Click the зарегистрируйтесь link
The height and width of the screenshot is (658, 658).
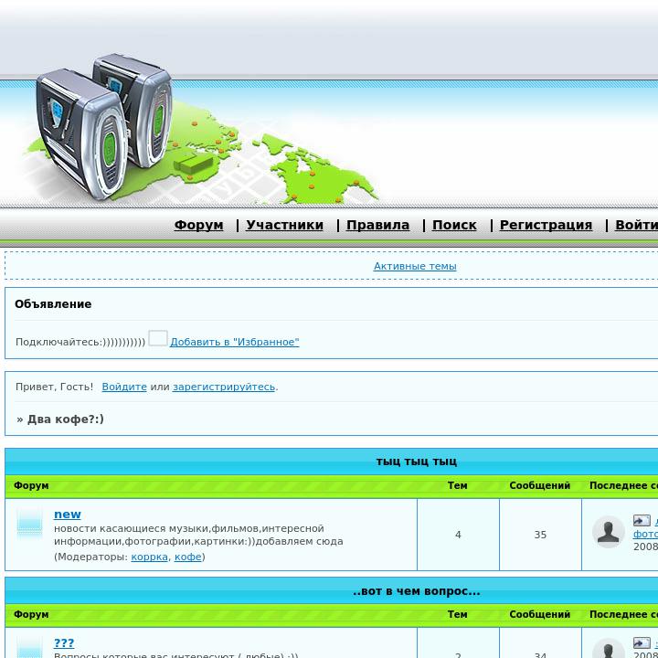pyautogui.click(x=224, y=387)
